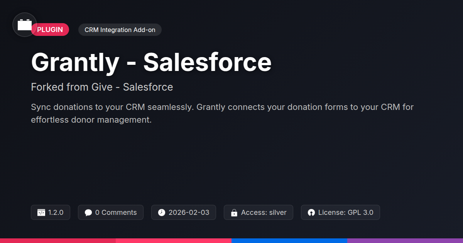Select the Access: silver text
The width and height of the screenshot is (463, 243).
coord(264,213)
